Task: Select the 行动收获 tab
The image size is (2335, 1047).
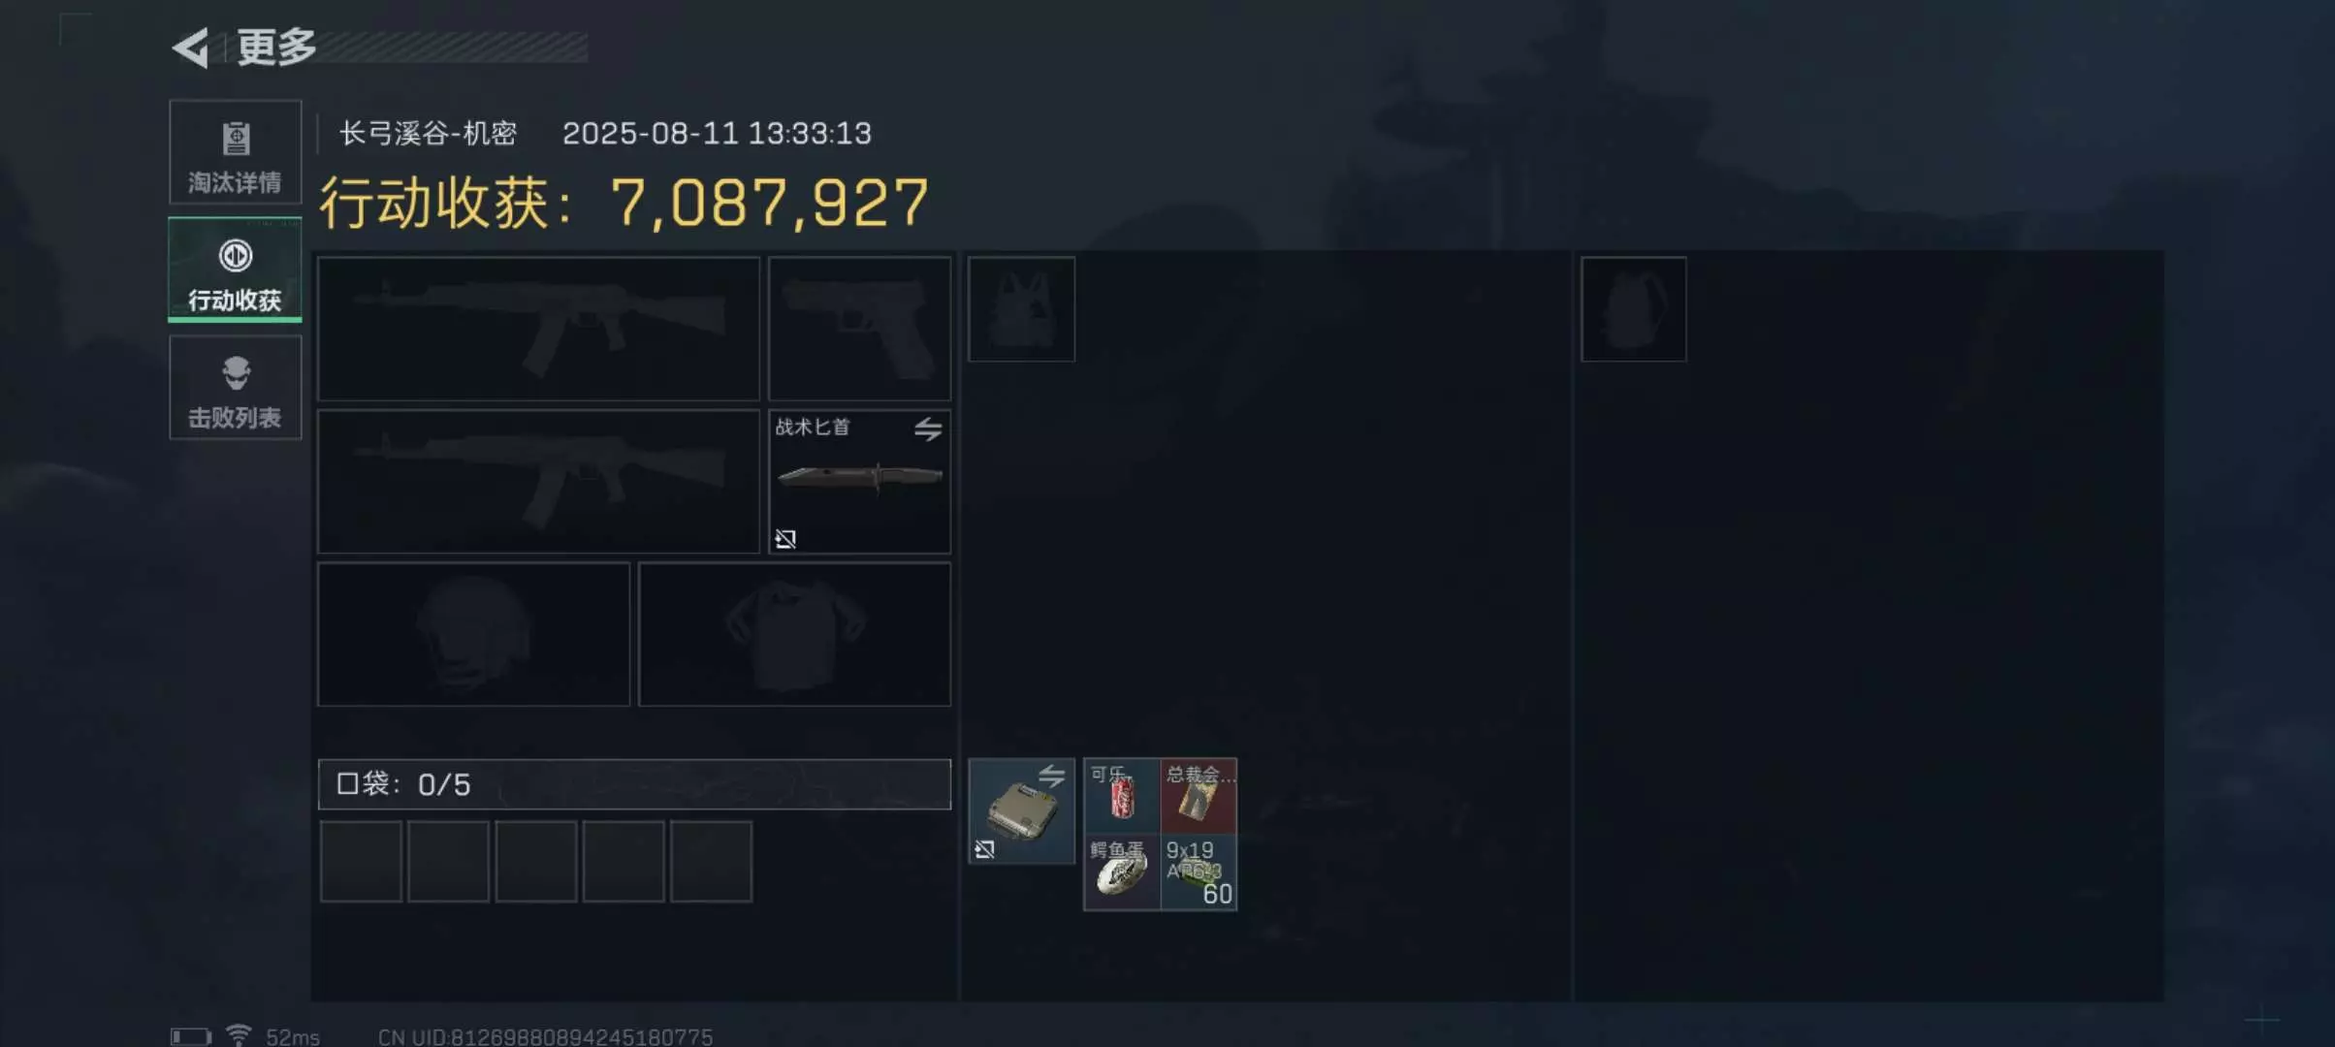Action: pyautogui.click(x=235, y=270)
